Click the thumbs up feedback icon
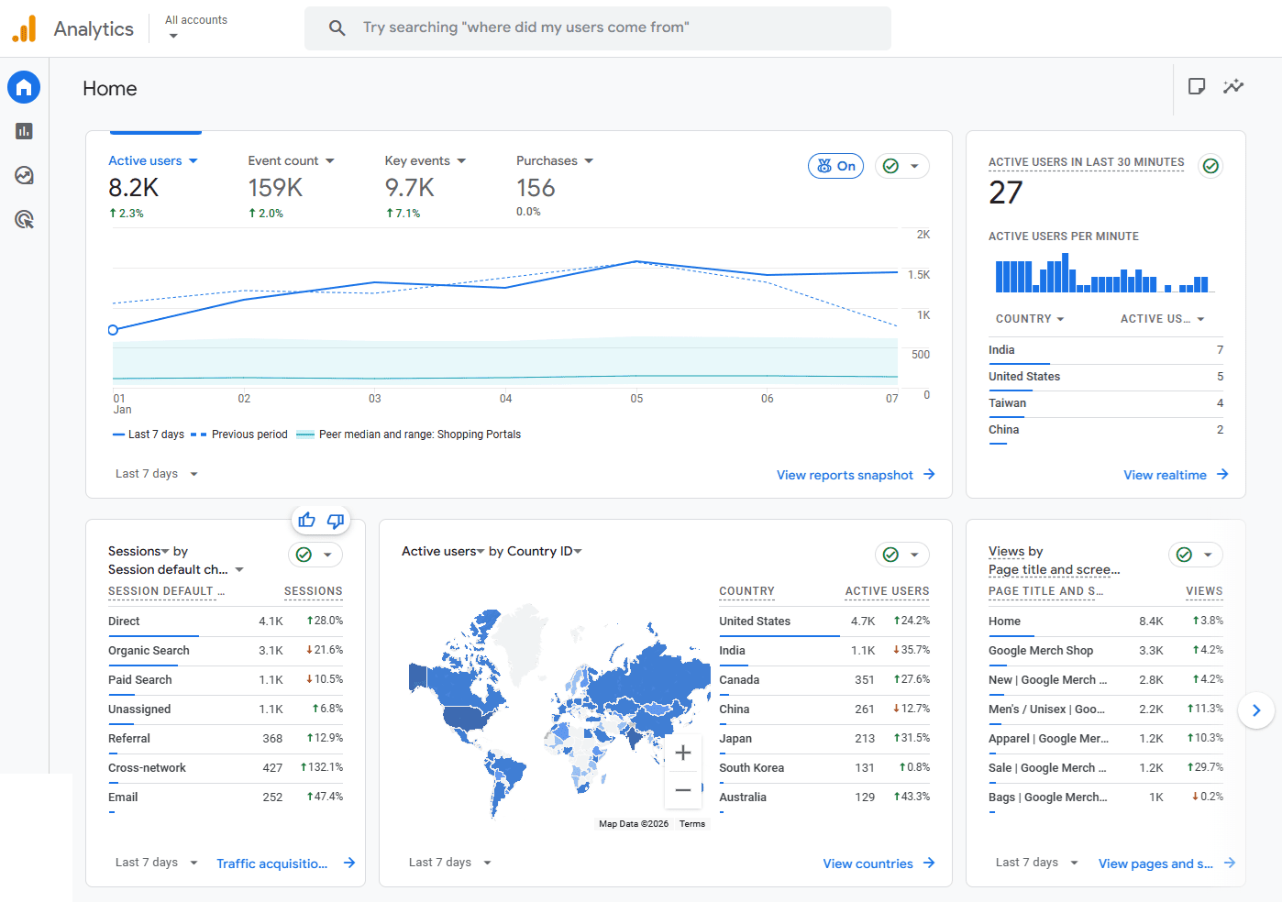 [306, 521]
